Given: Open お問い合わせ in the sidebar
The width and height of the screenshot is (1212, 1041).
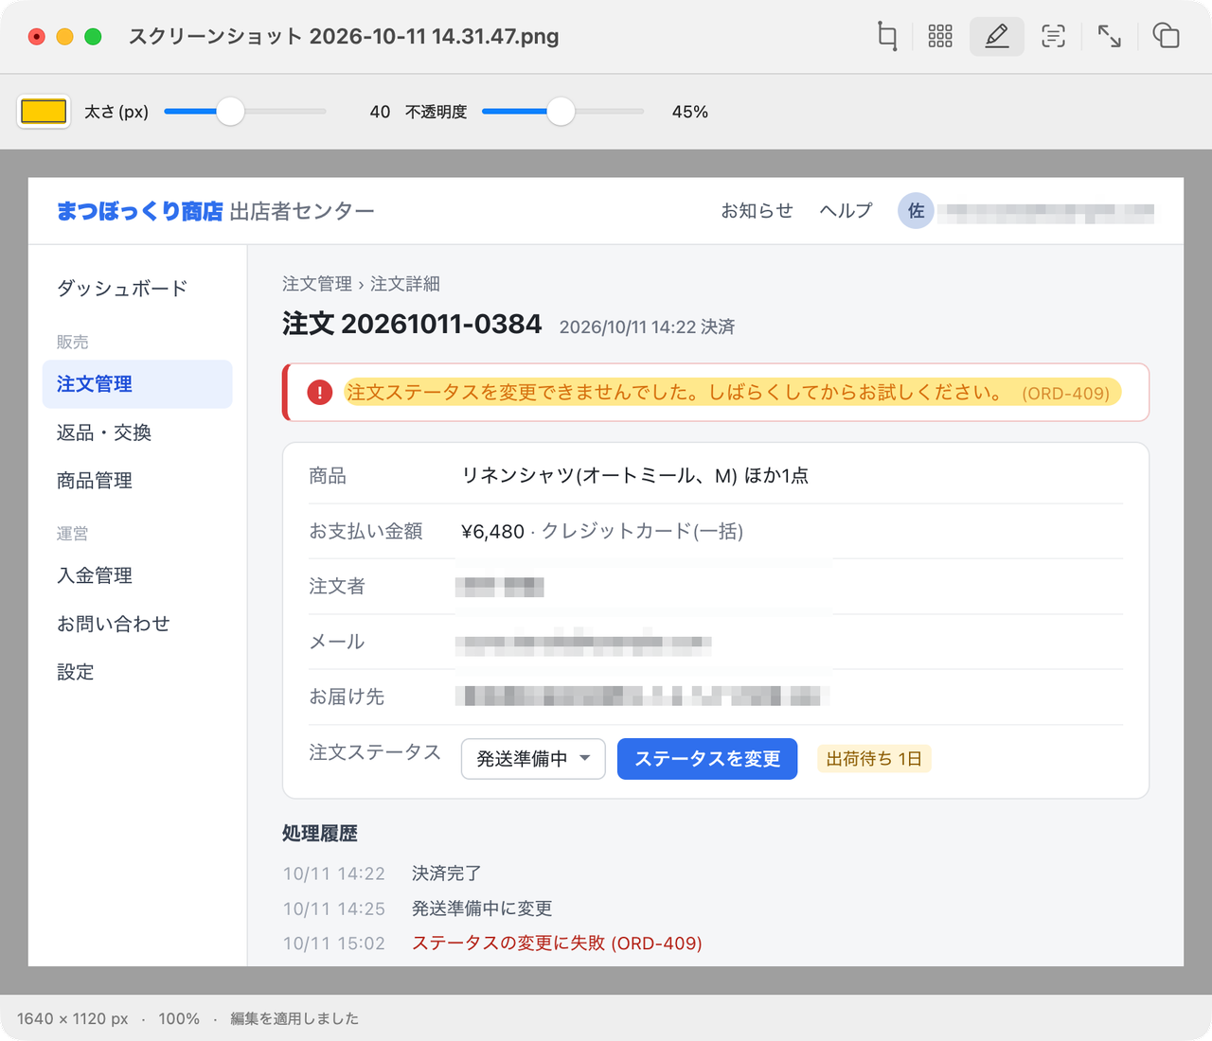Looking at the screenshot, I should pyautogui.click(x=114, y=624).
